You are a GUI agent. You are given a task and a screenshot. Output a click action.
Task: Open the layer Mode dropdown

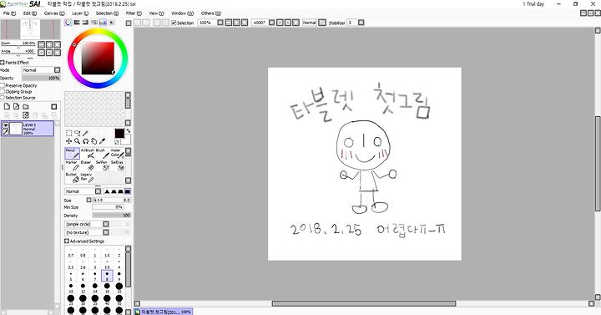click(x=41, y=70)
